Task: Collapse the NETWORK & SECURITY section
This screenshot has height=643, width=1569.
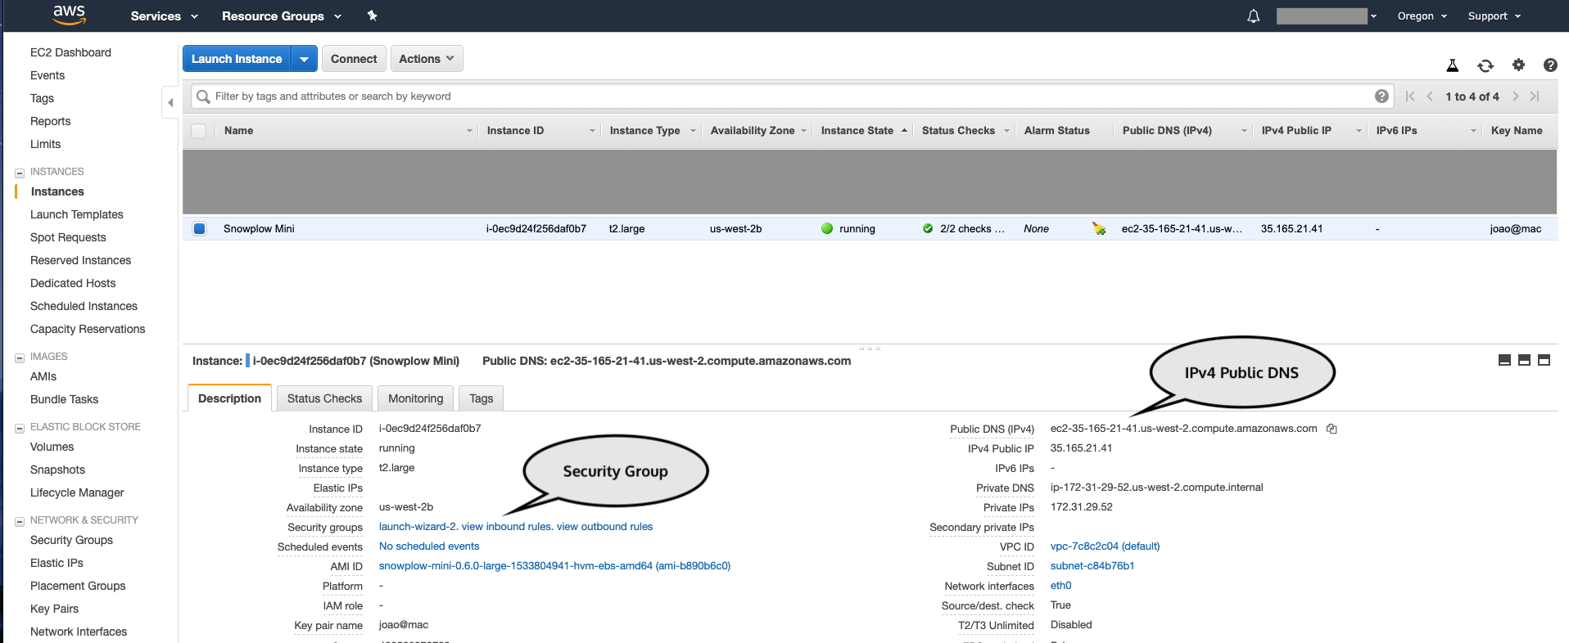Action: click(20, 521)
